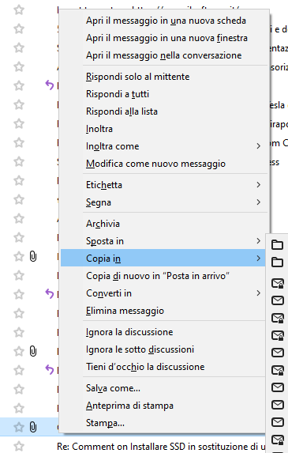288x453 pixels.
Task: Open the highlighted 'Copia in' submenu arrow
Action: (259, 259)
